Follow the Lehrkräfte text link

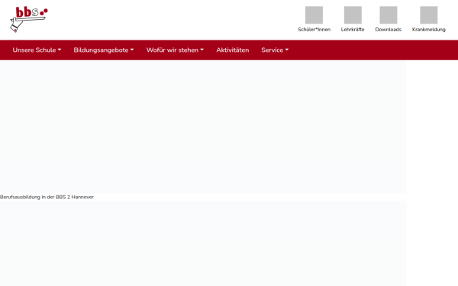[x=353, y=30]
